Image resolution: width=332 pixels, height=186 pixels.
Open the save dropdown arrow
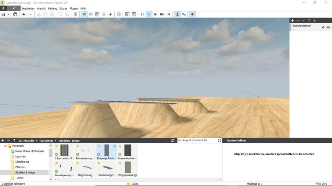click(8, 14)
